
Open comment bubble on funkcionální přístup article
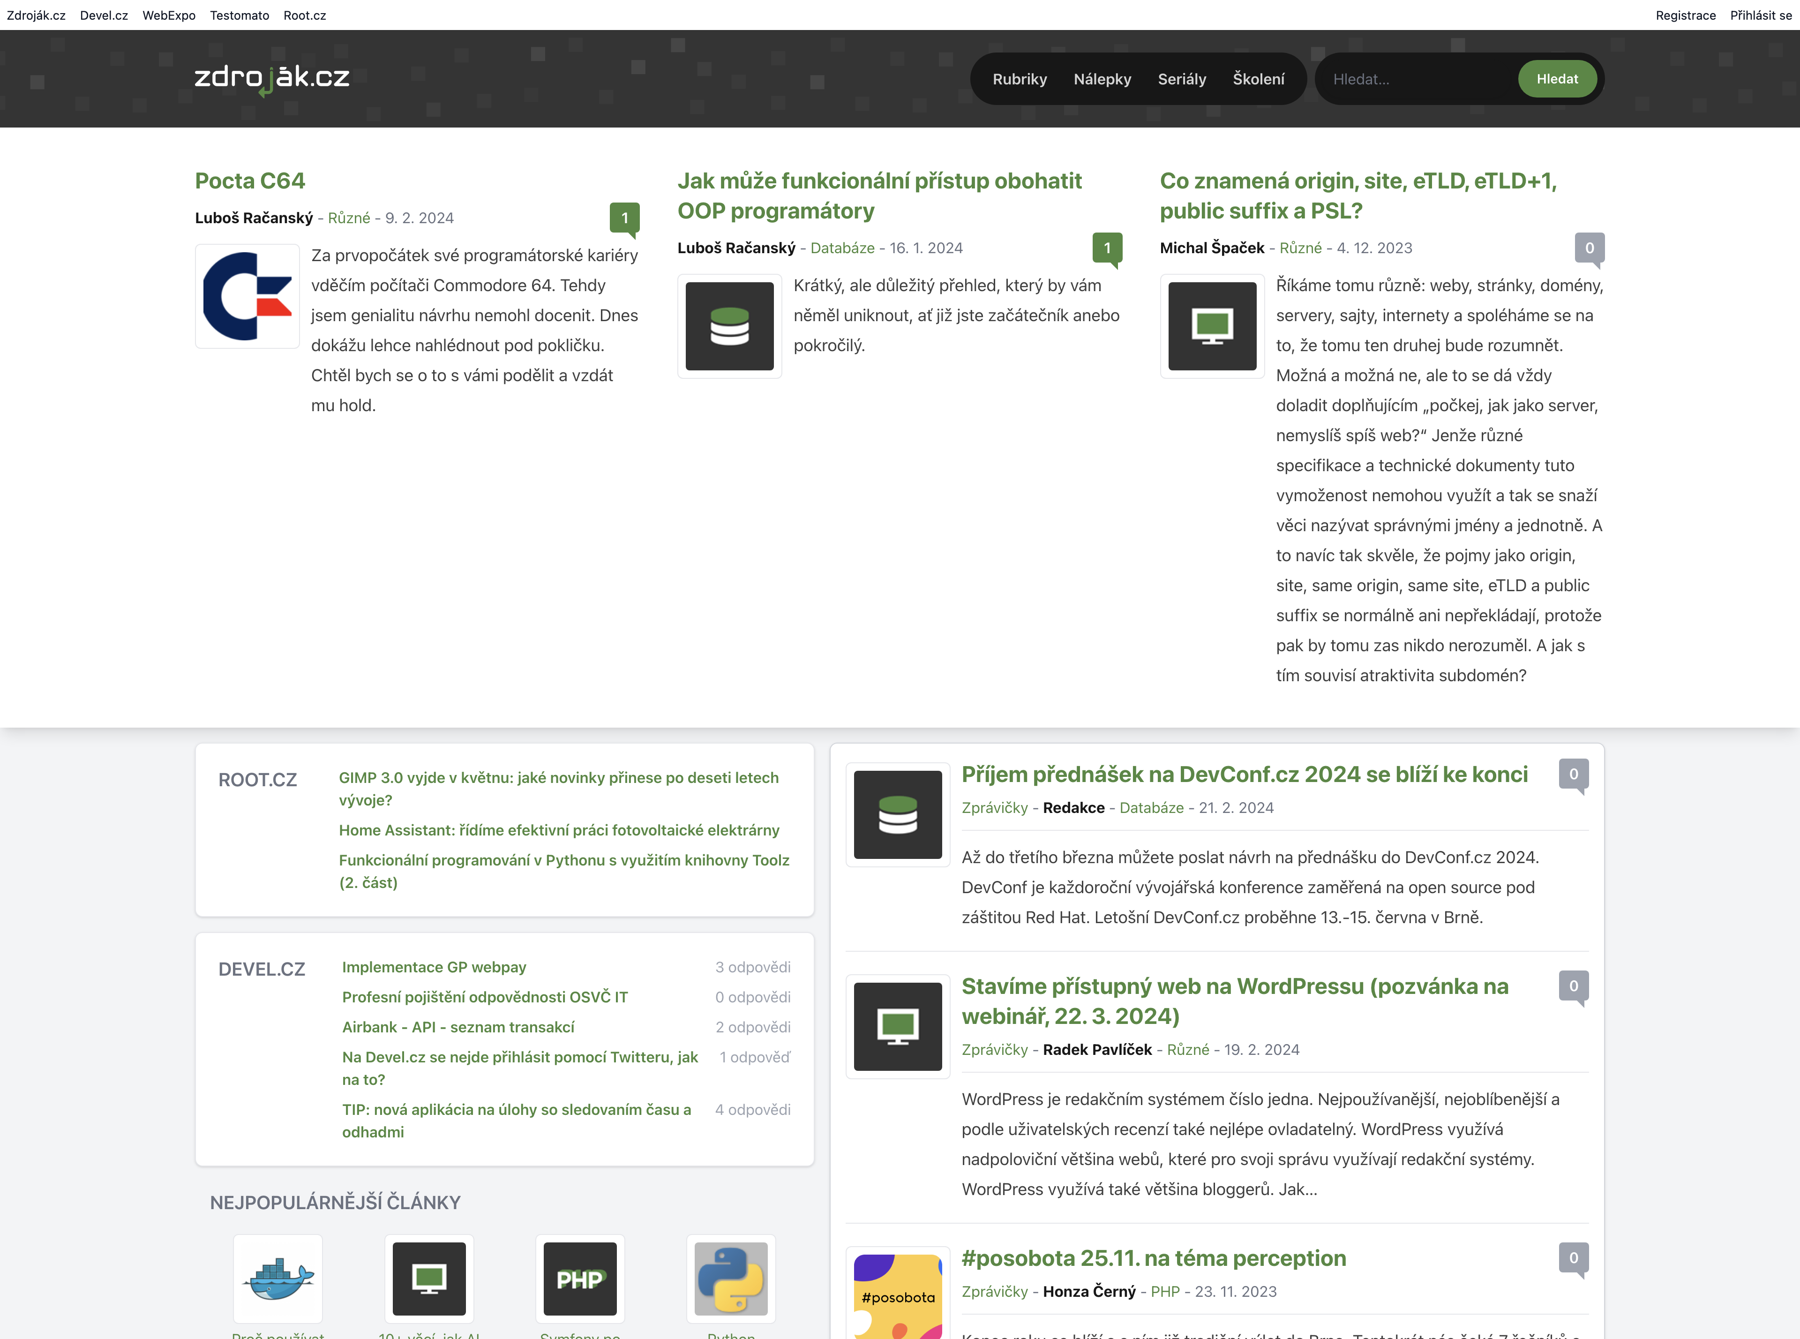pyautogui.click(x=1107, y=249)
